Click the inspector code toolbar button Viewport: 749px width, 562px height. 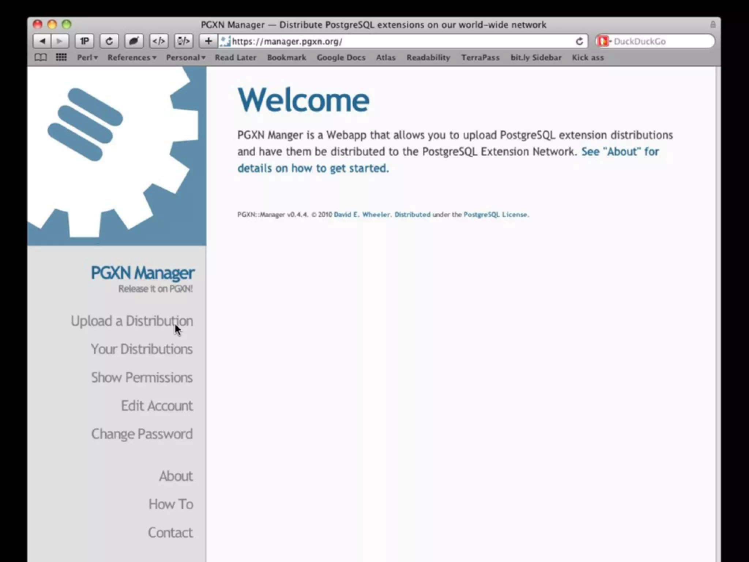pos(184,41)
